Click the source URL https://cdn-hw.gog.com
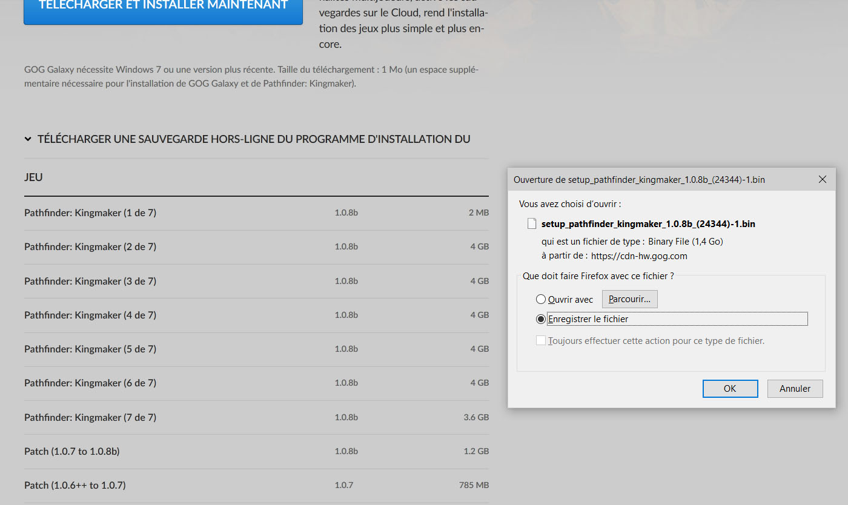 click(x=639, y=256)
